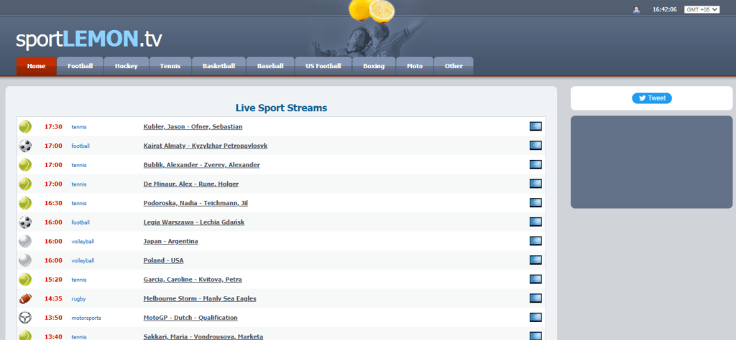Click the soccer ball icon for Kairat Almaty match
The image size is (736, 340).
pyautogui.click(x=25, y=146)
